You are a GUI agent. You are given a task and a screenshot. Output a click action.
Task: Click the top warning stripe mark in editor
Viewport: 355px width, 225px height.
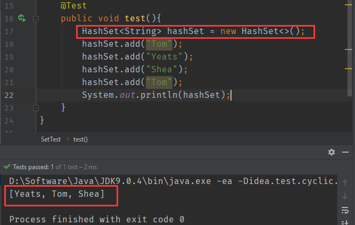(348, 5)
